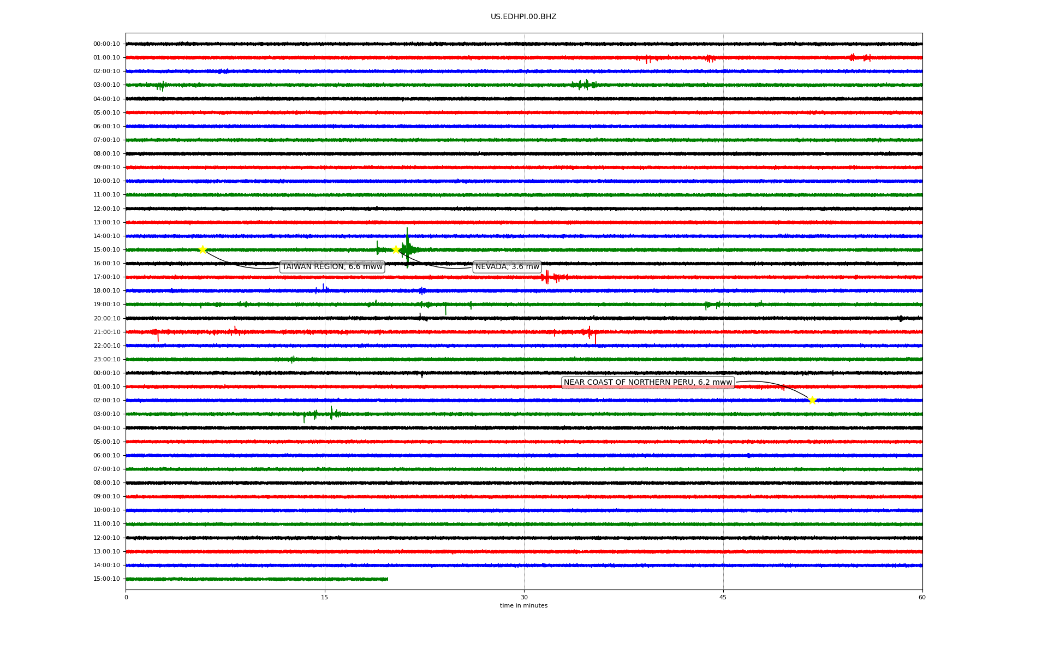Screen dimensions: 1048x655
Task: Click the first 15:00:10 trace time label
Action: 106,250
